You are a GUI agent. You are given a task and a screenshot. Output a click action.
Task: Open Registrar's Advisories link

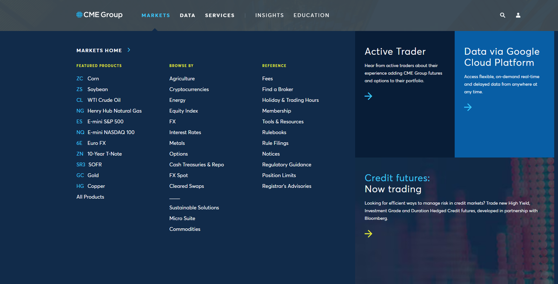(287, 186)
